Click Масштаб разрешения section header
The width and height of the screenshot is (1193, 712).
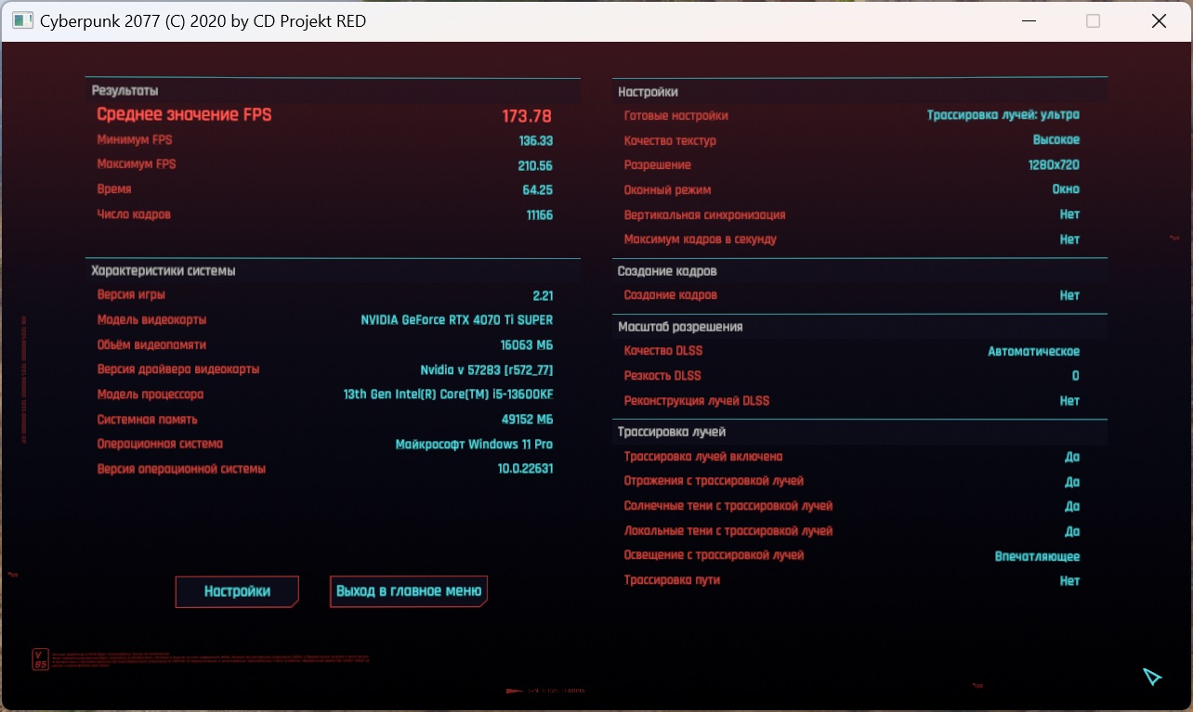click(x=680, y=327)
